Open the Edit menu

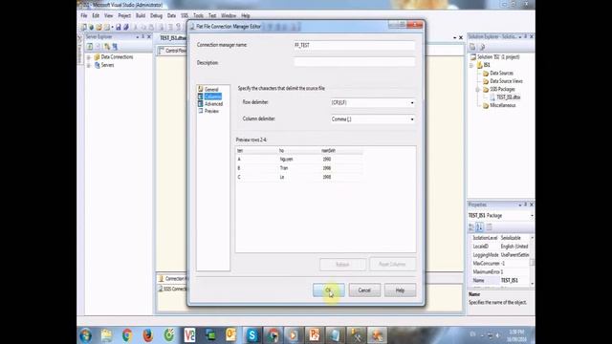tap(96, 15)
